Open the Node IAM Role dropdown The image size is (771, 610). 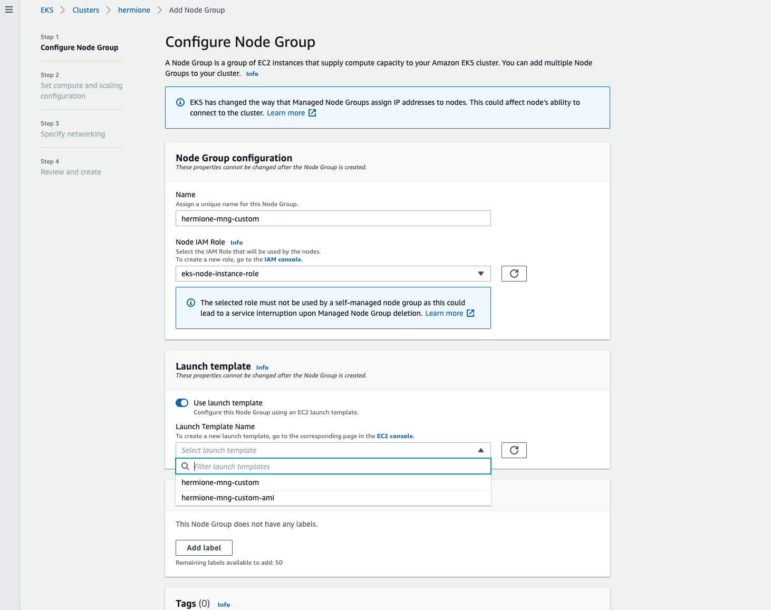coord(333,274)
